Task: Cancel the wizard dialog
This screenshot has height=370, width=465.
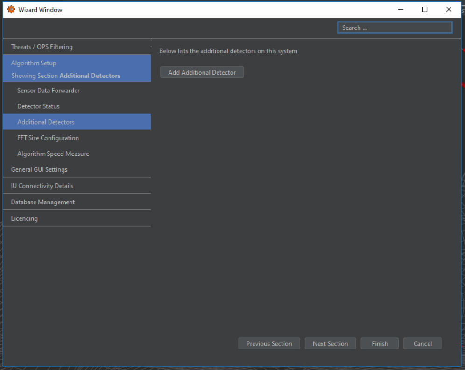Action: pos(423,344)
